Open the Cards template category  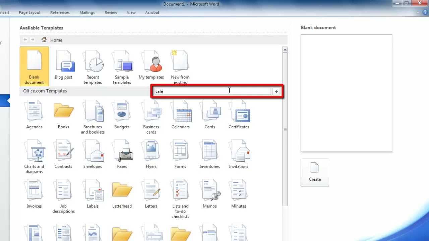209,114
